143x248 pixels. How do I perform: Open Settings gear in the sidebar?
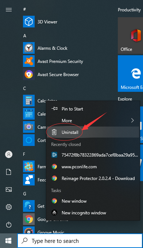9,207
